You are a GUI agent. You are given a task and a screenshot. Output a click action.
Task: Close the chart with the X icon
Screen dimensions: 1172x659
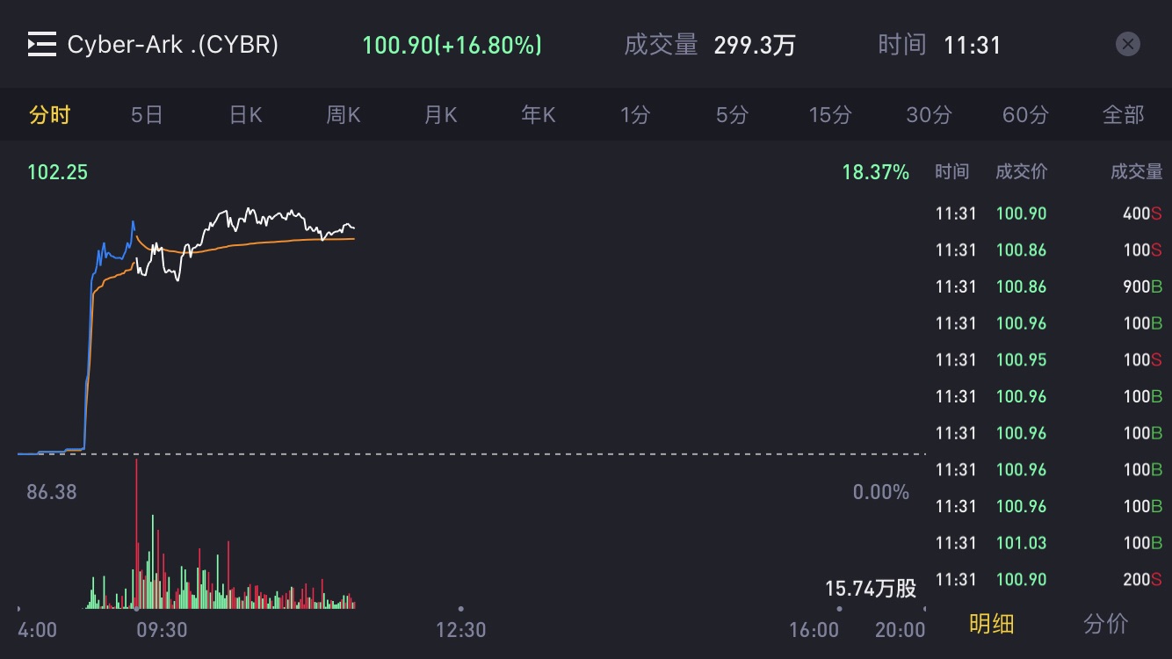pyautogui.click(x=1128, y=44)
